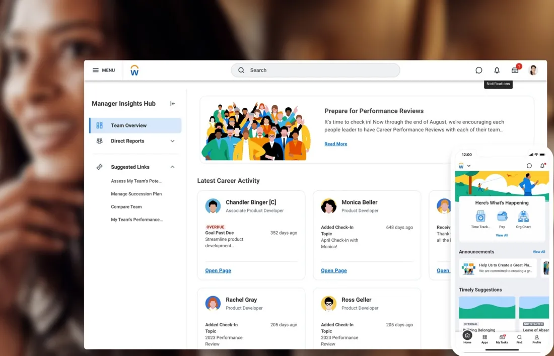Click the Workday logo icon
This screenshot has height=356, width=554.
[134, 70]
